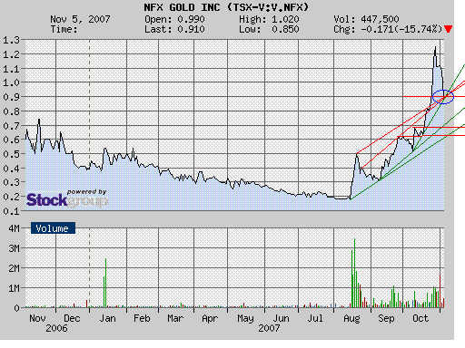
Task: Click the 3M volume axis label
Action: [14, 248]
